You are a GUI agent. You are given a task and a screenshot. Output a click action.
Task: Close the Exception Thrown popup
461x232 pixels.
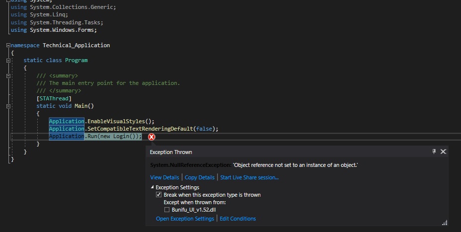coord(443,152)
